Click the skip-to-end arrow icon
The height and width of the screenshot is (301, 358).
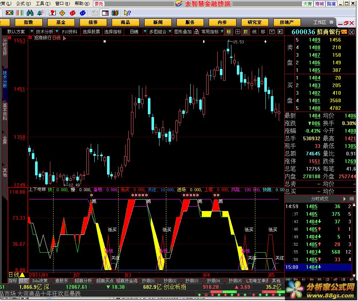point(280,32)
